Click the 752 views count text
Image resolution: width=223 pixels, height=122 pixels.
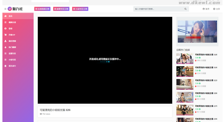tap(46, 114)
